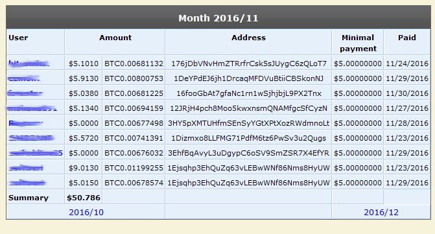The height and width of the screenshot is (234, 435).
Task: Open the 2016/10 previous month link
Action: 86,213
